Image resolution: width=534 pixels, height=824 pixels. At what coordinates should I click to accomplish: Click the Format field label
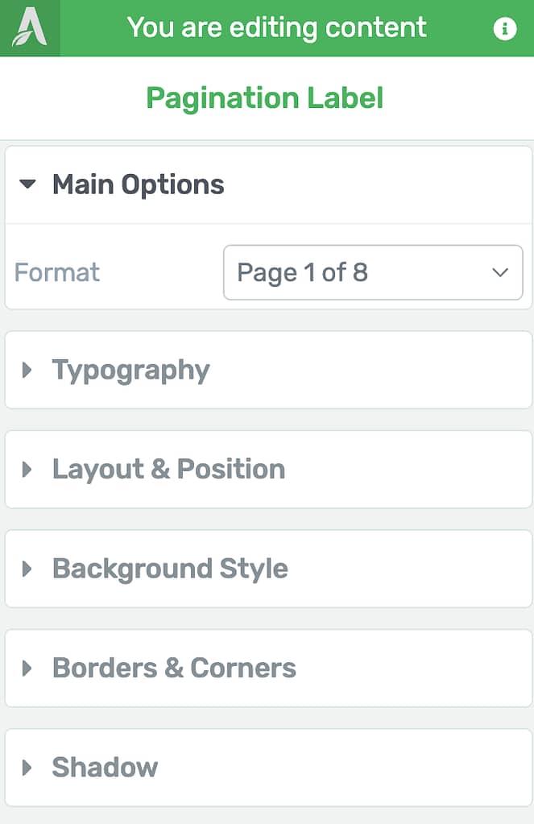point(56,272)
